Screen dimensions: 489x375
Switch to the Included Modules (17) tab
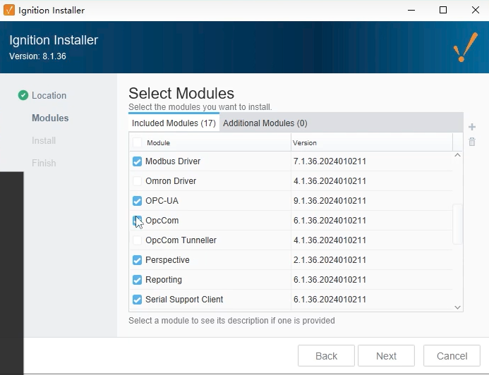pyautogui.click(x=174, y=123)
